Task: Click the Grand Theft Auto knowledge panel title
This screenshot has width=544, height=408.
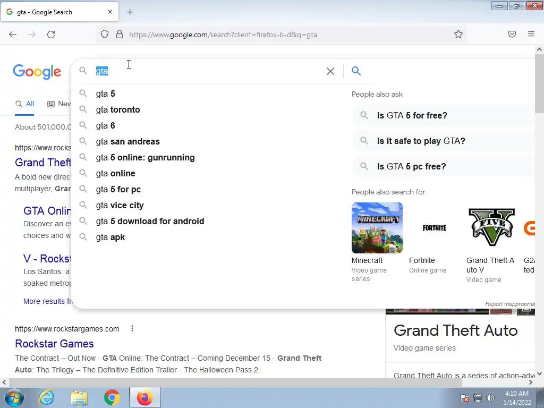Action: click(455, 330)
